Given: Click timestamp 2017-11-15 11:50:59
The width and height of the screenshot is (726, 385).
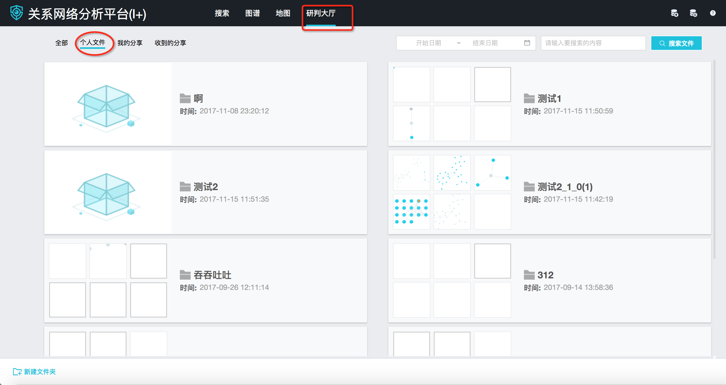Looking at the screenshot, I should 578,111.
